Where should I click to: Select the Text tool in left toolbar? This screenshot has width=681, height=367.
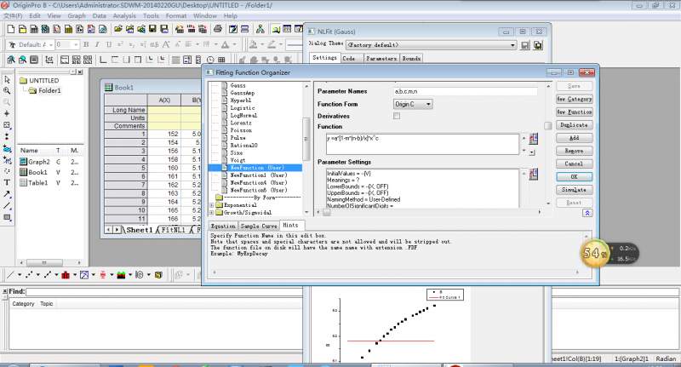point(7,182)
